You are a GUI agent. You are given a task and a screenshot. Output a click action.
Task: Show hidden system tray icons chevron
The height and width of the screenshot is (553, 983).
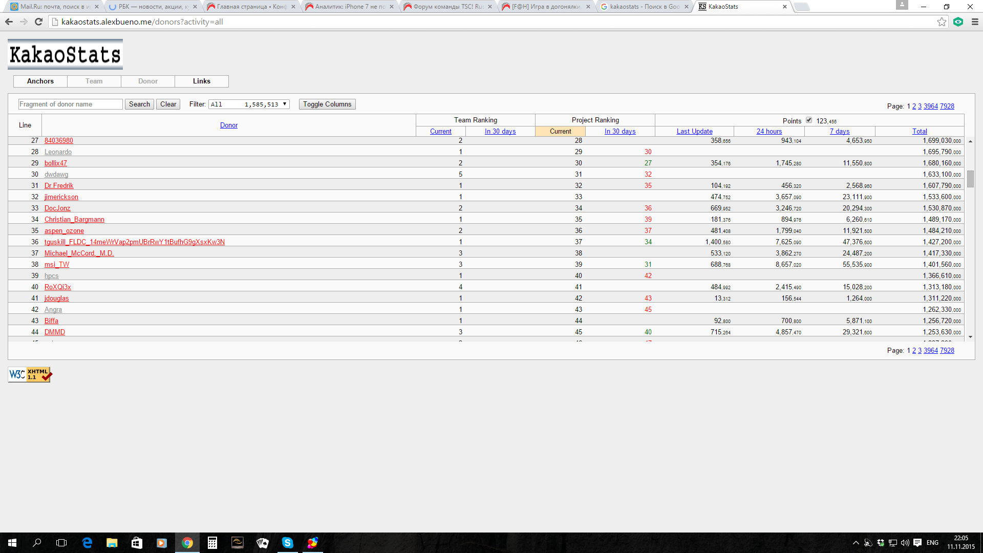point(856,543)
